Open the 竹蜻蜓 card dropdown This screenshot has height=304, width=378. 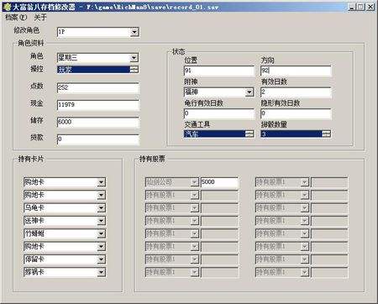102,233
